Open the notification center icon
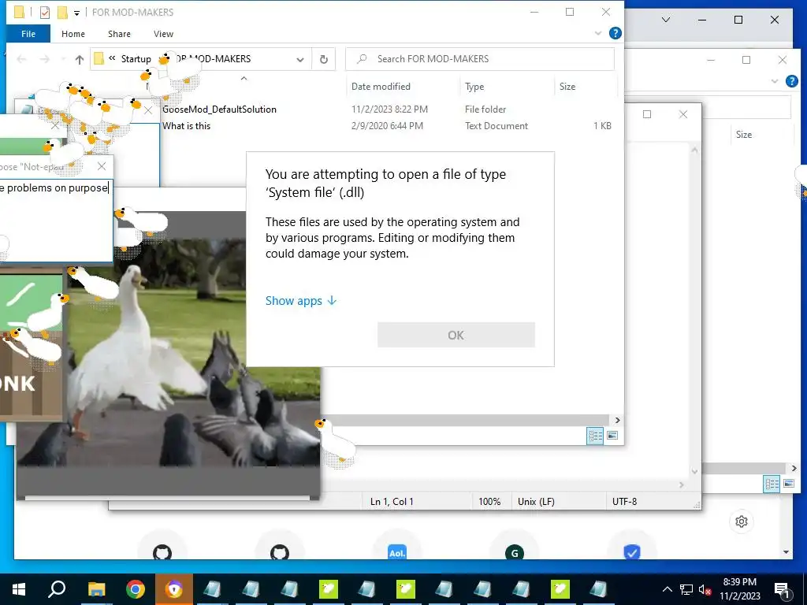This screenshot has height=605, width=807. click(x=782, y=590)
